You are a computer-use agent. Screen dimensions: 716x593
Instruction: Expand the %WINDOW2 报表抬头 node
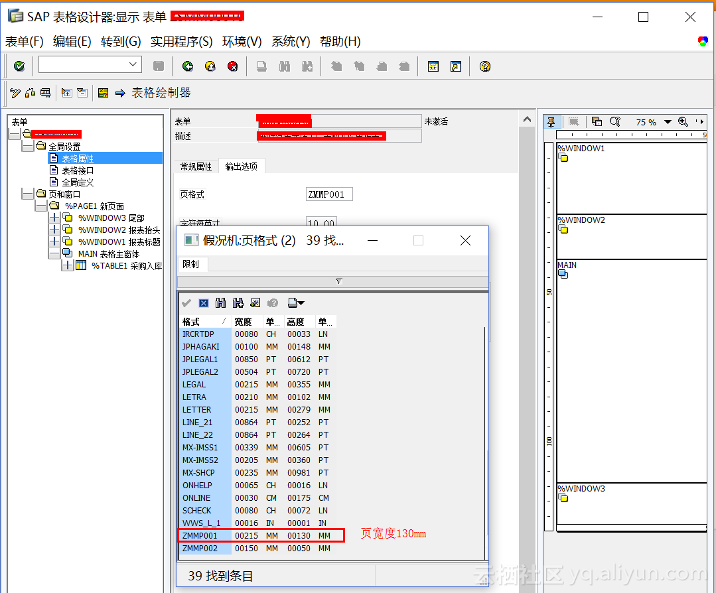point(54,230)
